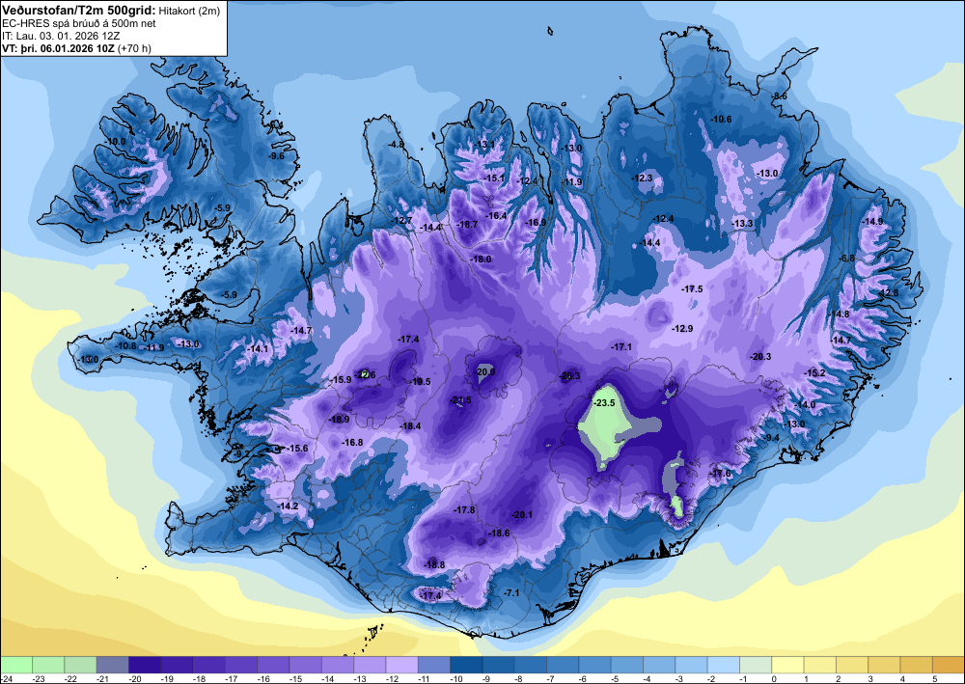Click the -10.0 value in the Westfjords
The width and height of the screenshot is (965, 684).
115,142
